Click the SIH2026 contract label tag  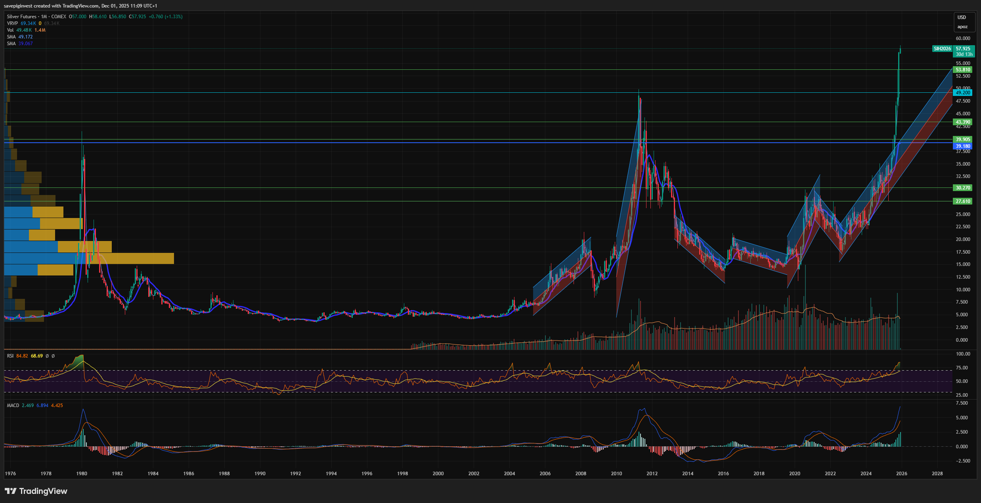pos(942,49)
